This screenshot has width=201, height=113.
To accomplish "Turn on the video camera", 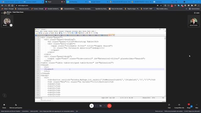I will coord(100,106).
